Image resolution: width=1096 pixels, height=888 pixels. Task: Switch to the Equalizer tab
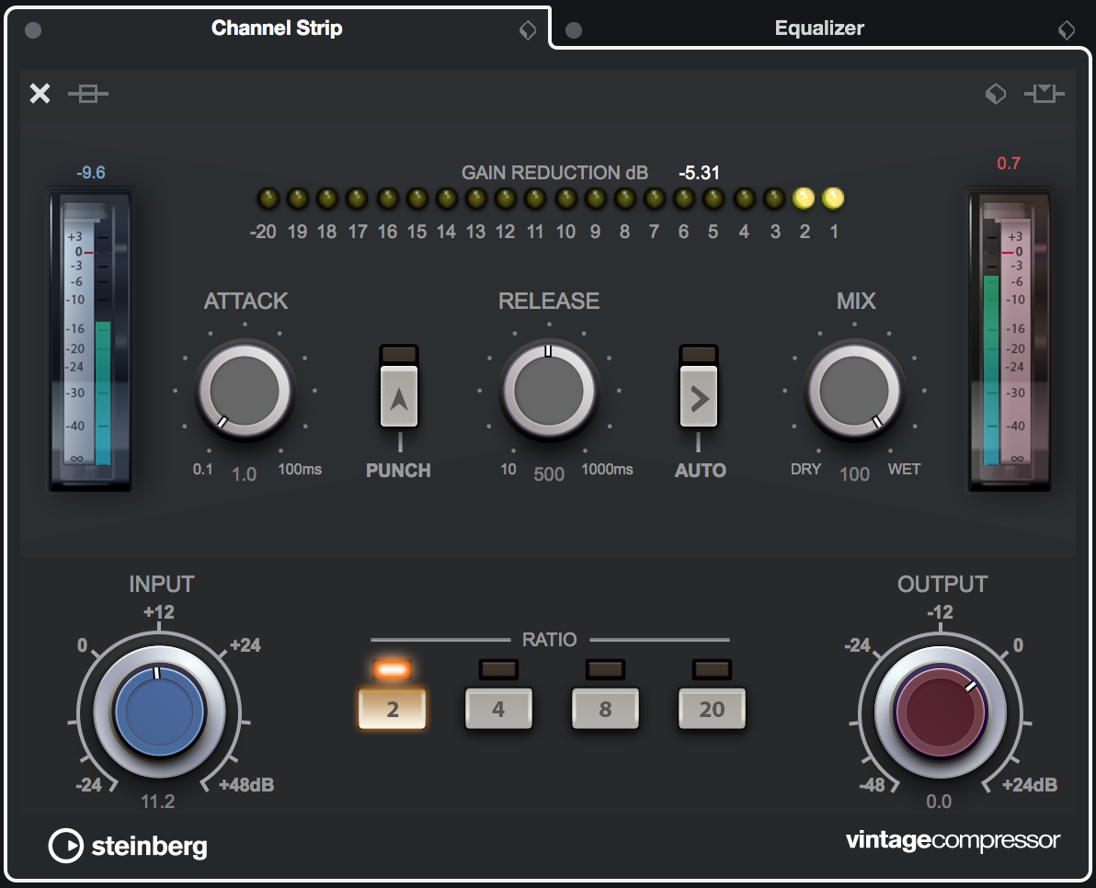pos(818,28)
